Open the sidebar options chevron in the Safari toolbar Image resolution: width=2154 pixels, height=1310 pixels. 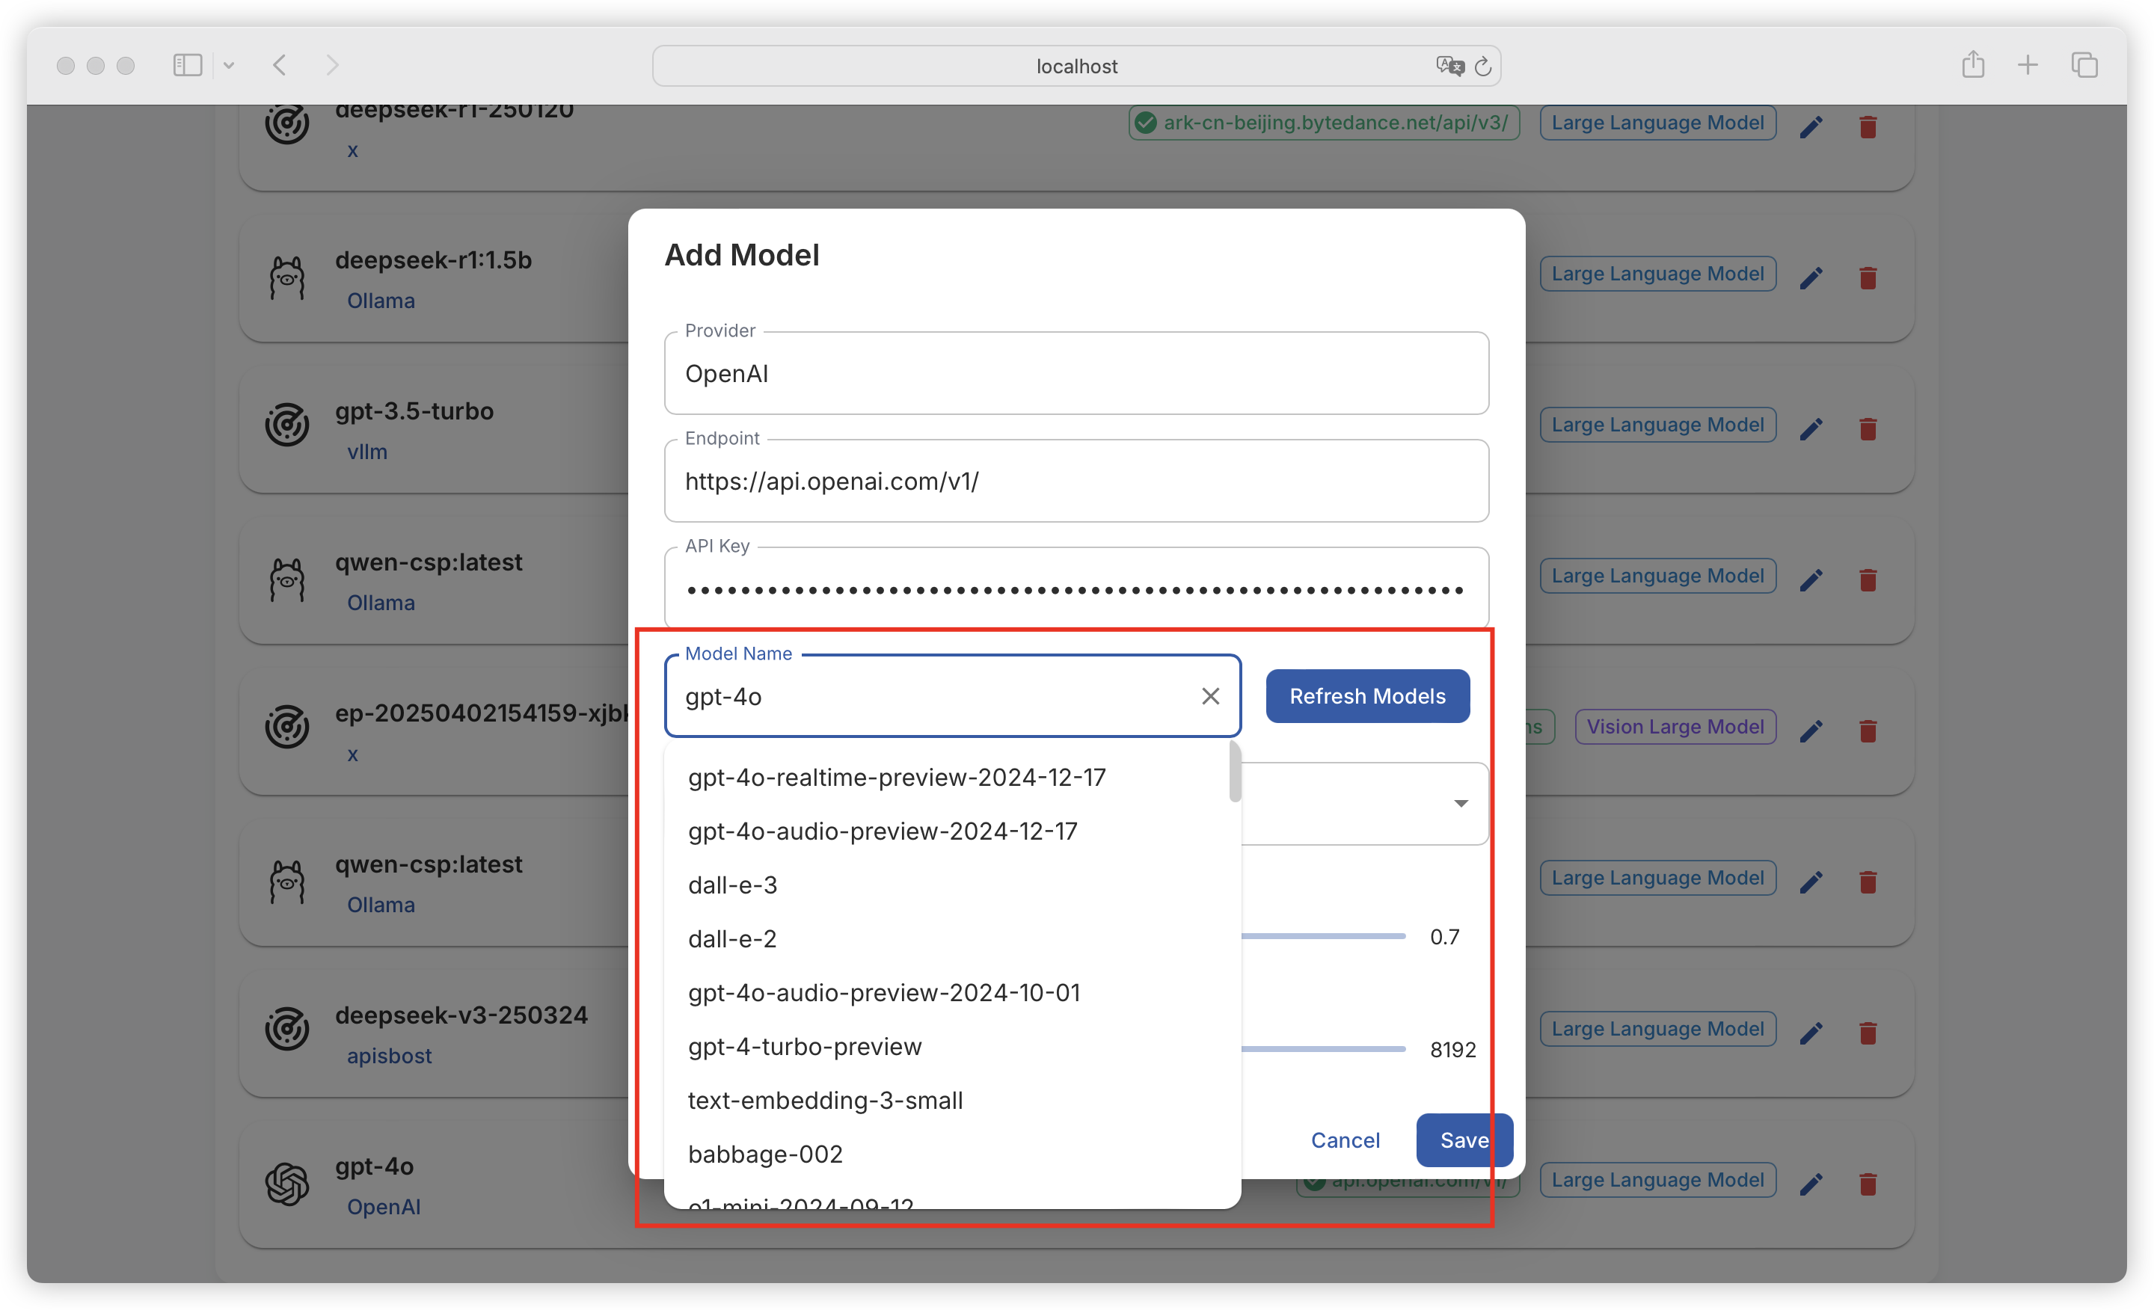(x=229, y=64)
